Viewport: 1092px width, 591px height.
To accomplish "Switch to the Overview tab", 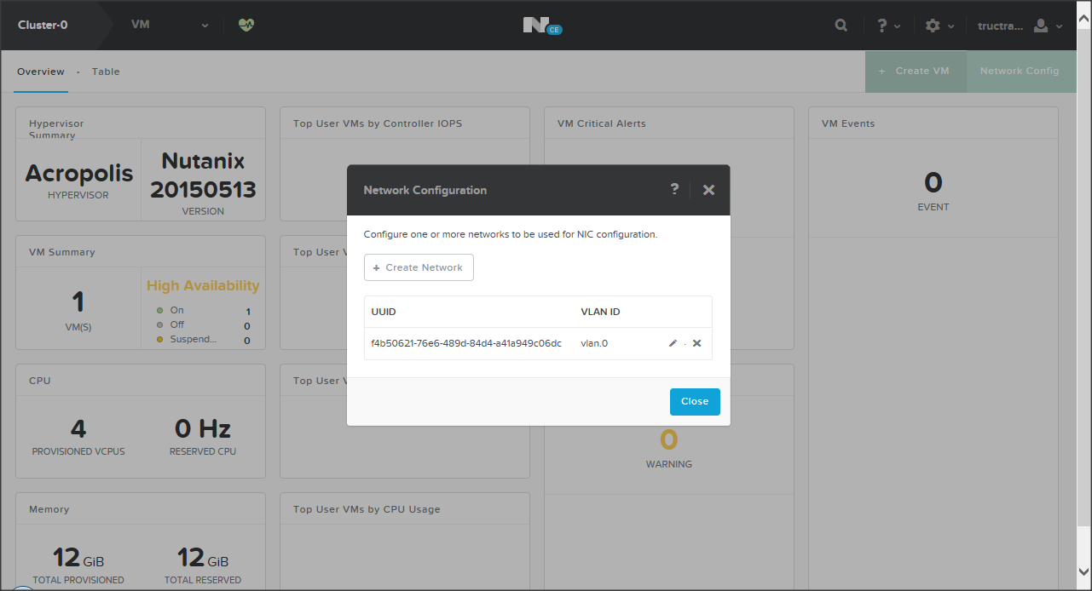I will coord(41,72).
